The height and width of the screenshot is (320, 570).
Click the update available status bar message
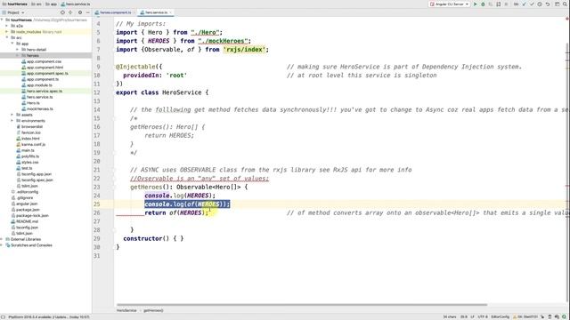pyautogui.click(x=49, y=317)
